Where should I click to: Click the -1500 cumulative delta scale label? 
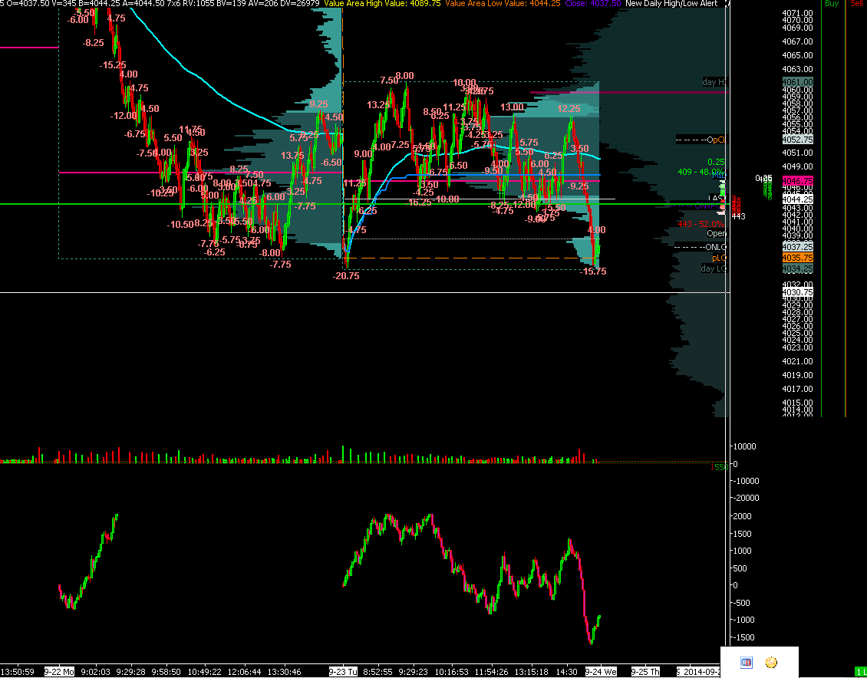click(x=743, y=637)
